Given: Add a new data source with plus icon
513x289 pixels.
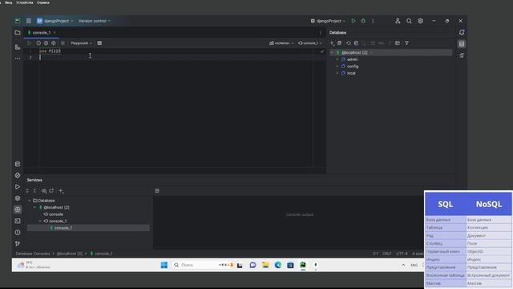Looking at the screenshot, I should pos(332,43).
